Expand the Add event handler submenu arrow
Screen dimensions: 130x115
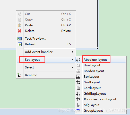[x=73, y=52]
